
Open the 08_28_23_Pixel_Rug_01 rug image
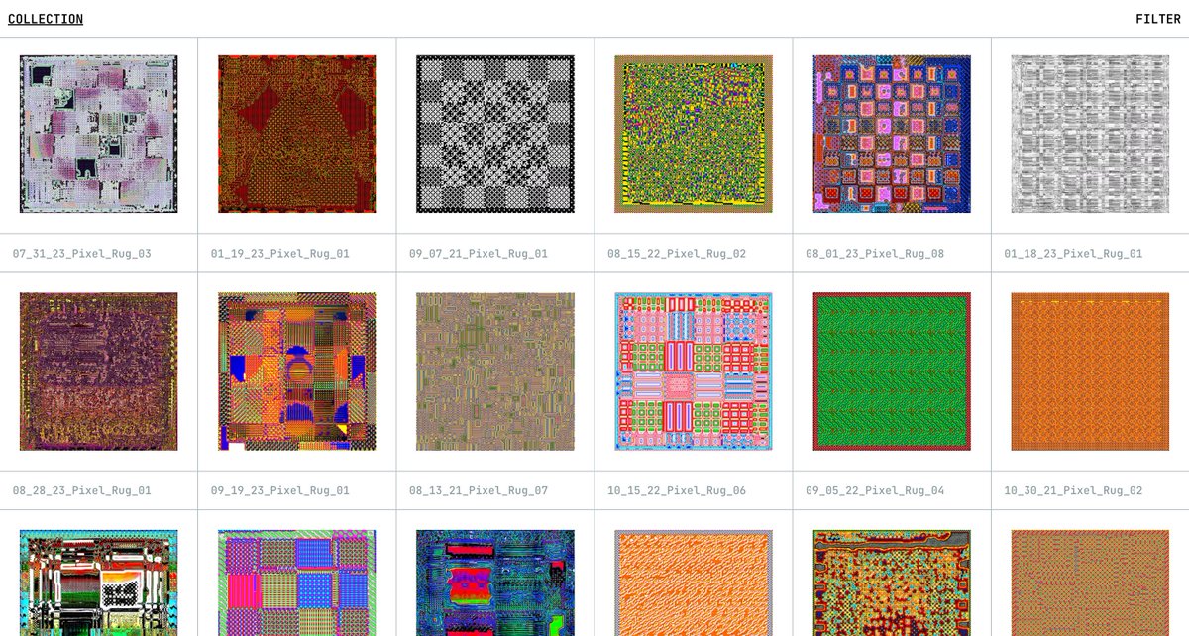[x=99, y=371]
